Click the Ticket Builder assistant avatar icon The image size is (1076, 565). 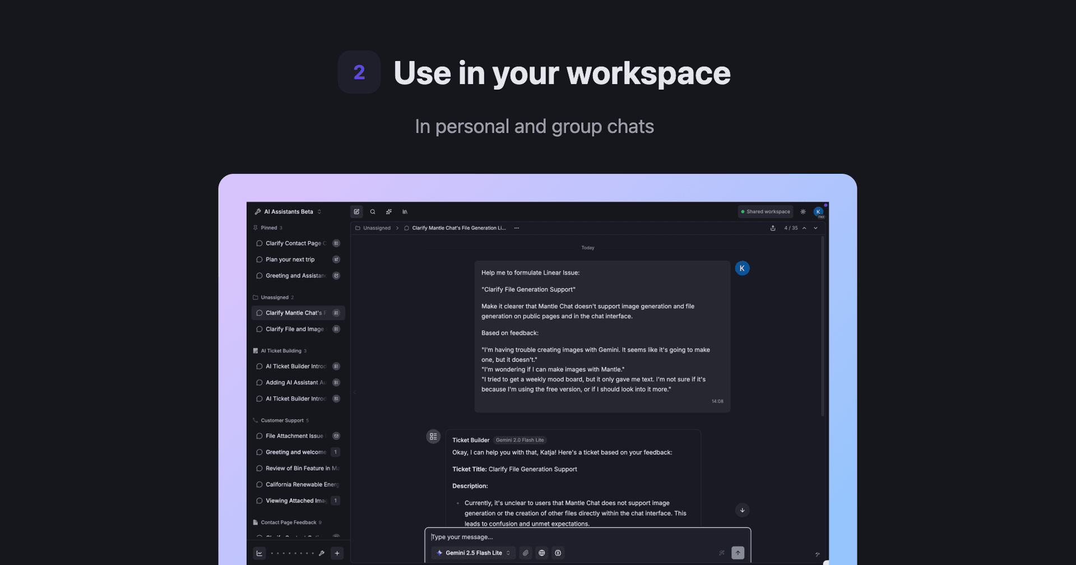coord(433,437)
